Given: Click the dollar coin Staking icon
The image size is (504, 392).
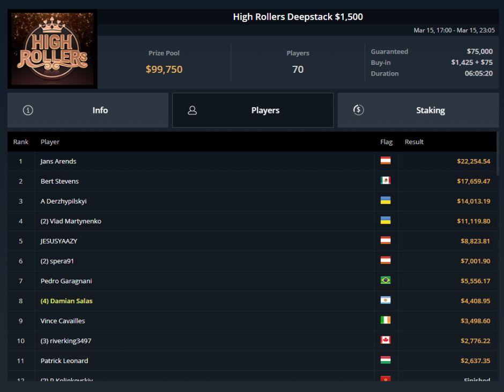Looking at the screenshot, I should 358,110.
